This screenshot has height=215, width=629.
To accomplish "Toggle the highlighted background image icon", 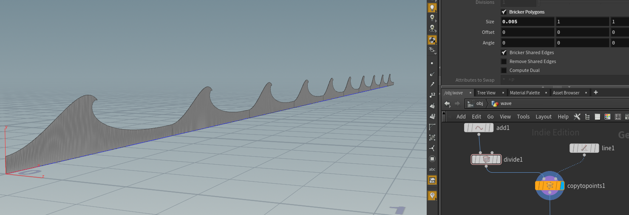I will [432, 180].
